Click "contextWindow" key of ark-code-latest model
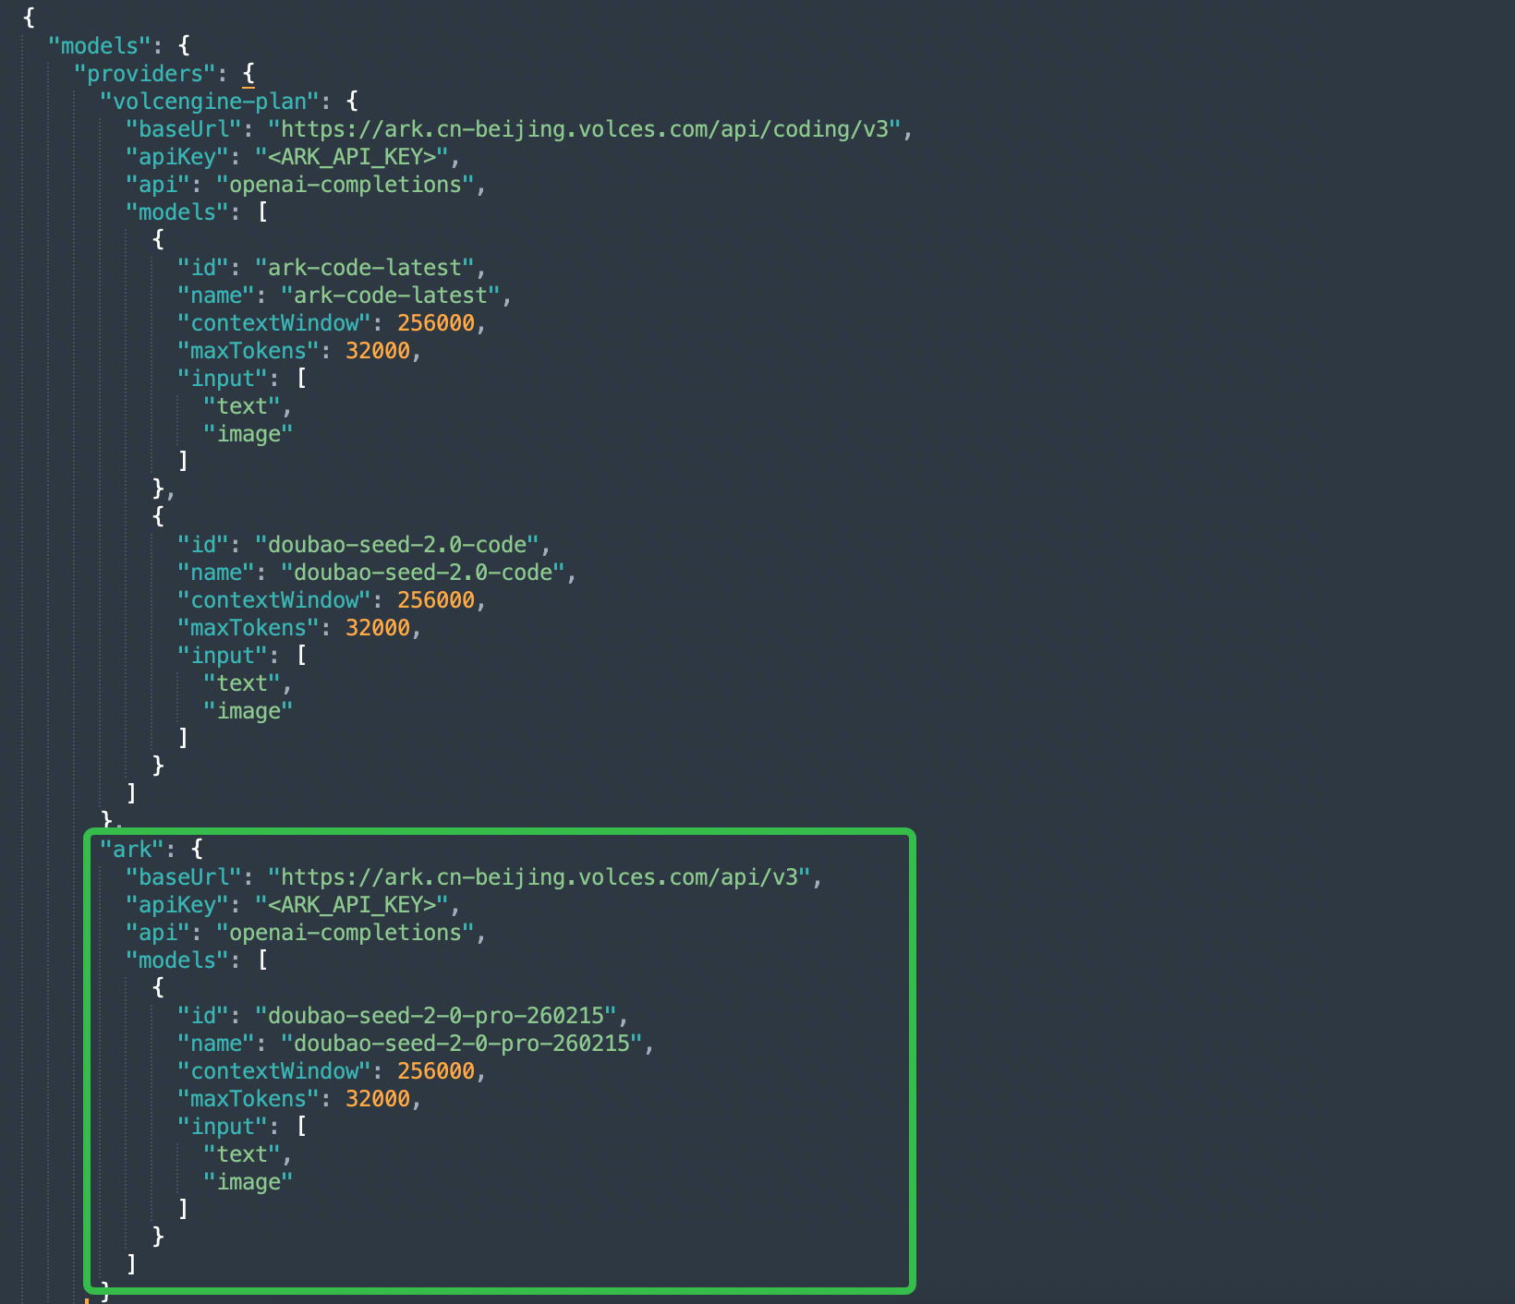Viewport: 1515px width, 1304px height. [x=273, y=323]
